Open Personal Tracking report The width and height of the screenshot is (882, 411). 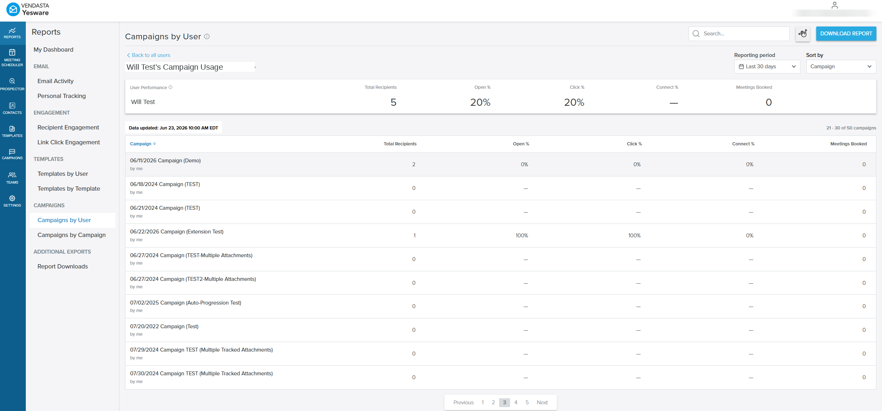pos(62,96)
